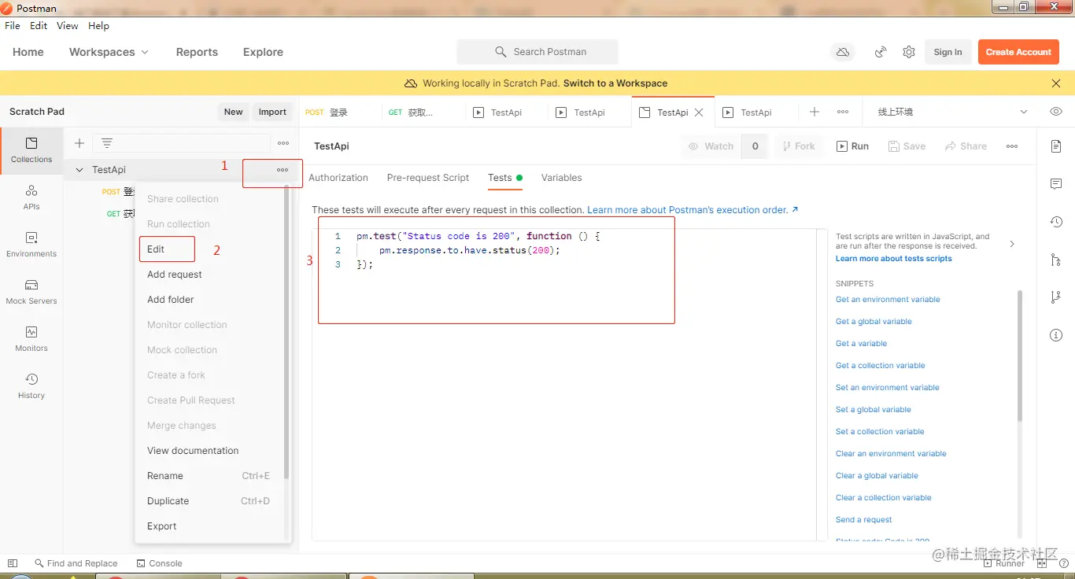Click the satellite capture requests icon
Viewport: 1075px width, 579px height.
[x=881, y=52]
